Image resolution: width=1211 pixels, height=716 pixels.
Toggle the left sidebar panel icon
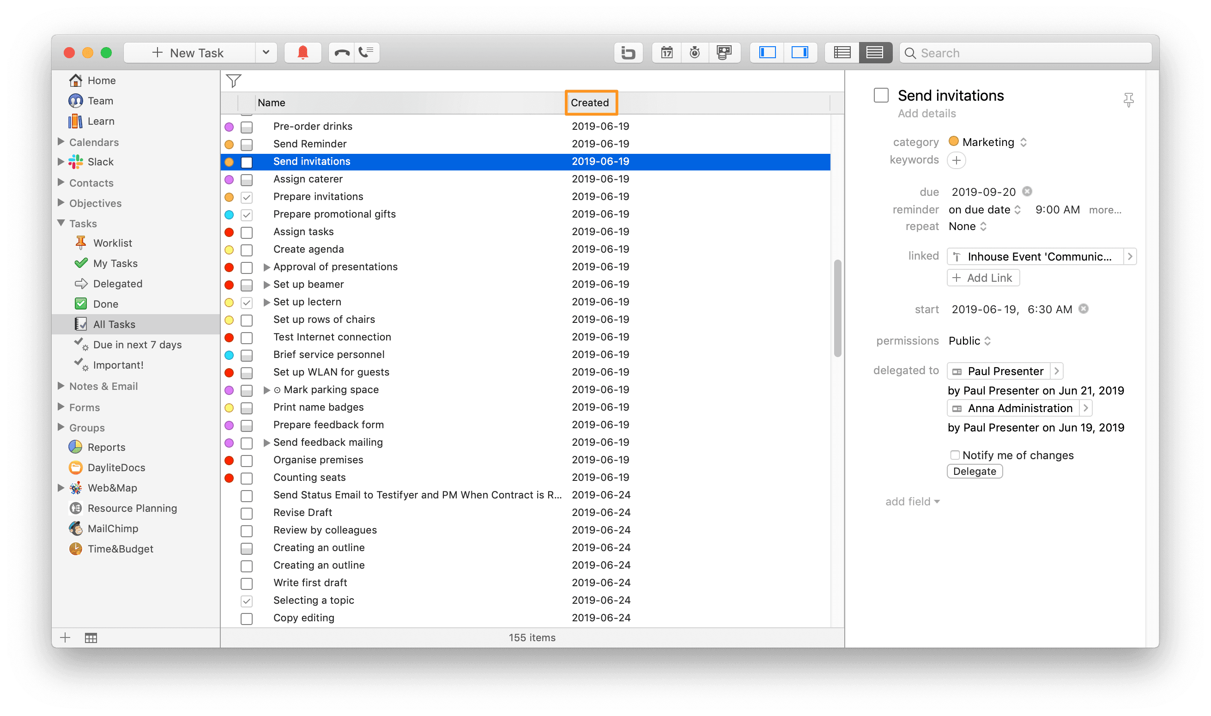tap(767, 53)
